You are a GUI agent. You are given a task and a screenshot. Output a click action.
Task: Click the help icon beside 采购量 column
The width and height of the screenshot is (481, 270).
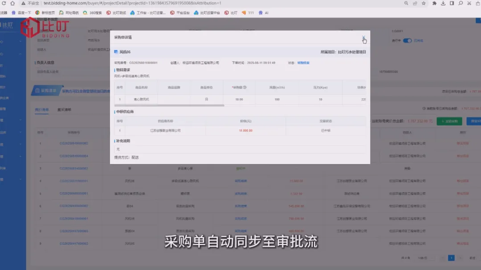[x=245, y=87]
